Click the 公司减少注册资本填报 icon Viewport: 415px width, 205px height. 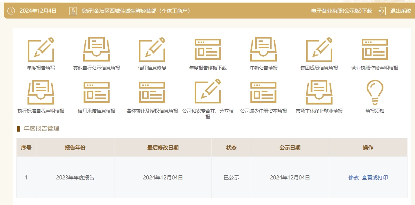pyautogui.click(x=263, y=92)
